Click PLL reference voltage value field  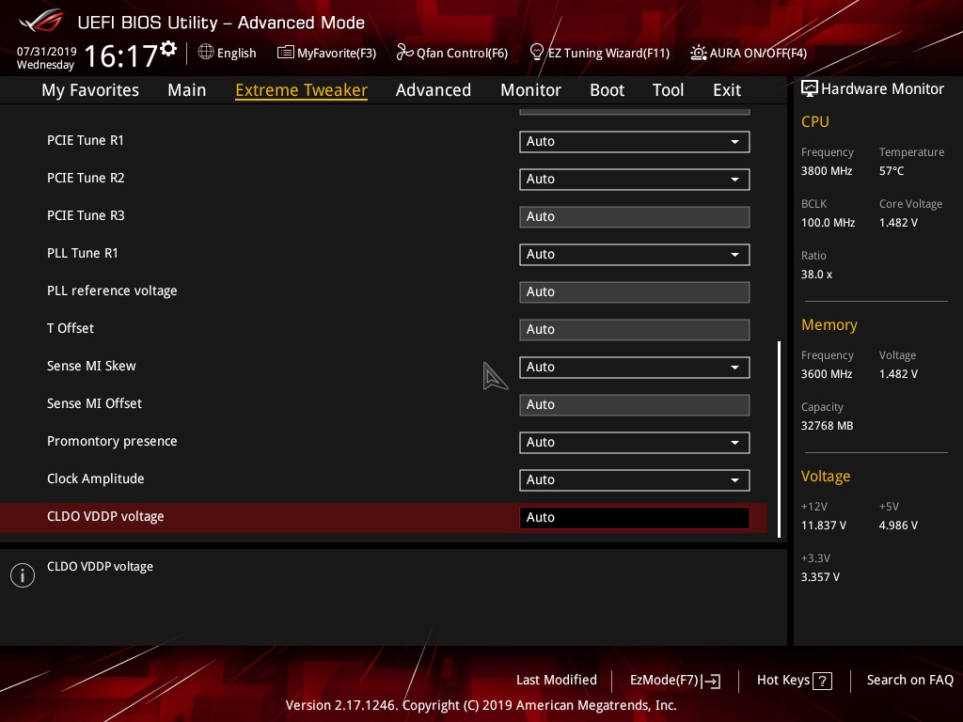635,291
